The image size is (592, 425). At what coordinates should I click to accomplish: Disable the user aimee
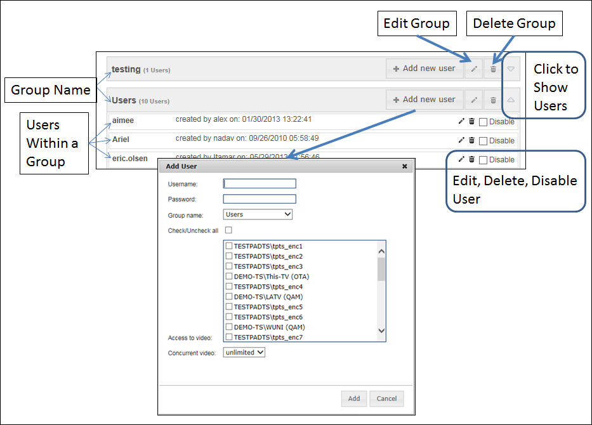[483, 121]
